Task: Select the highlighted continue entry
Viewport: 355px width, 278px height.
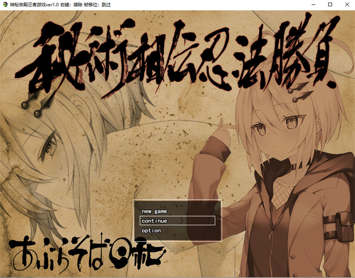Action: click(177, 221)
